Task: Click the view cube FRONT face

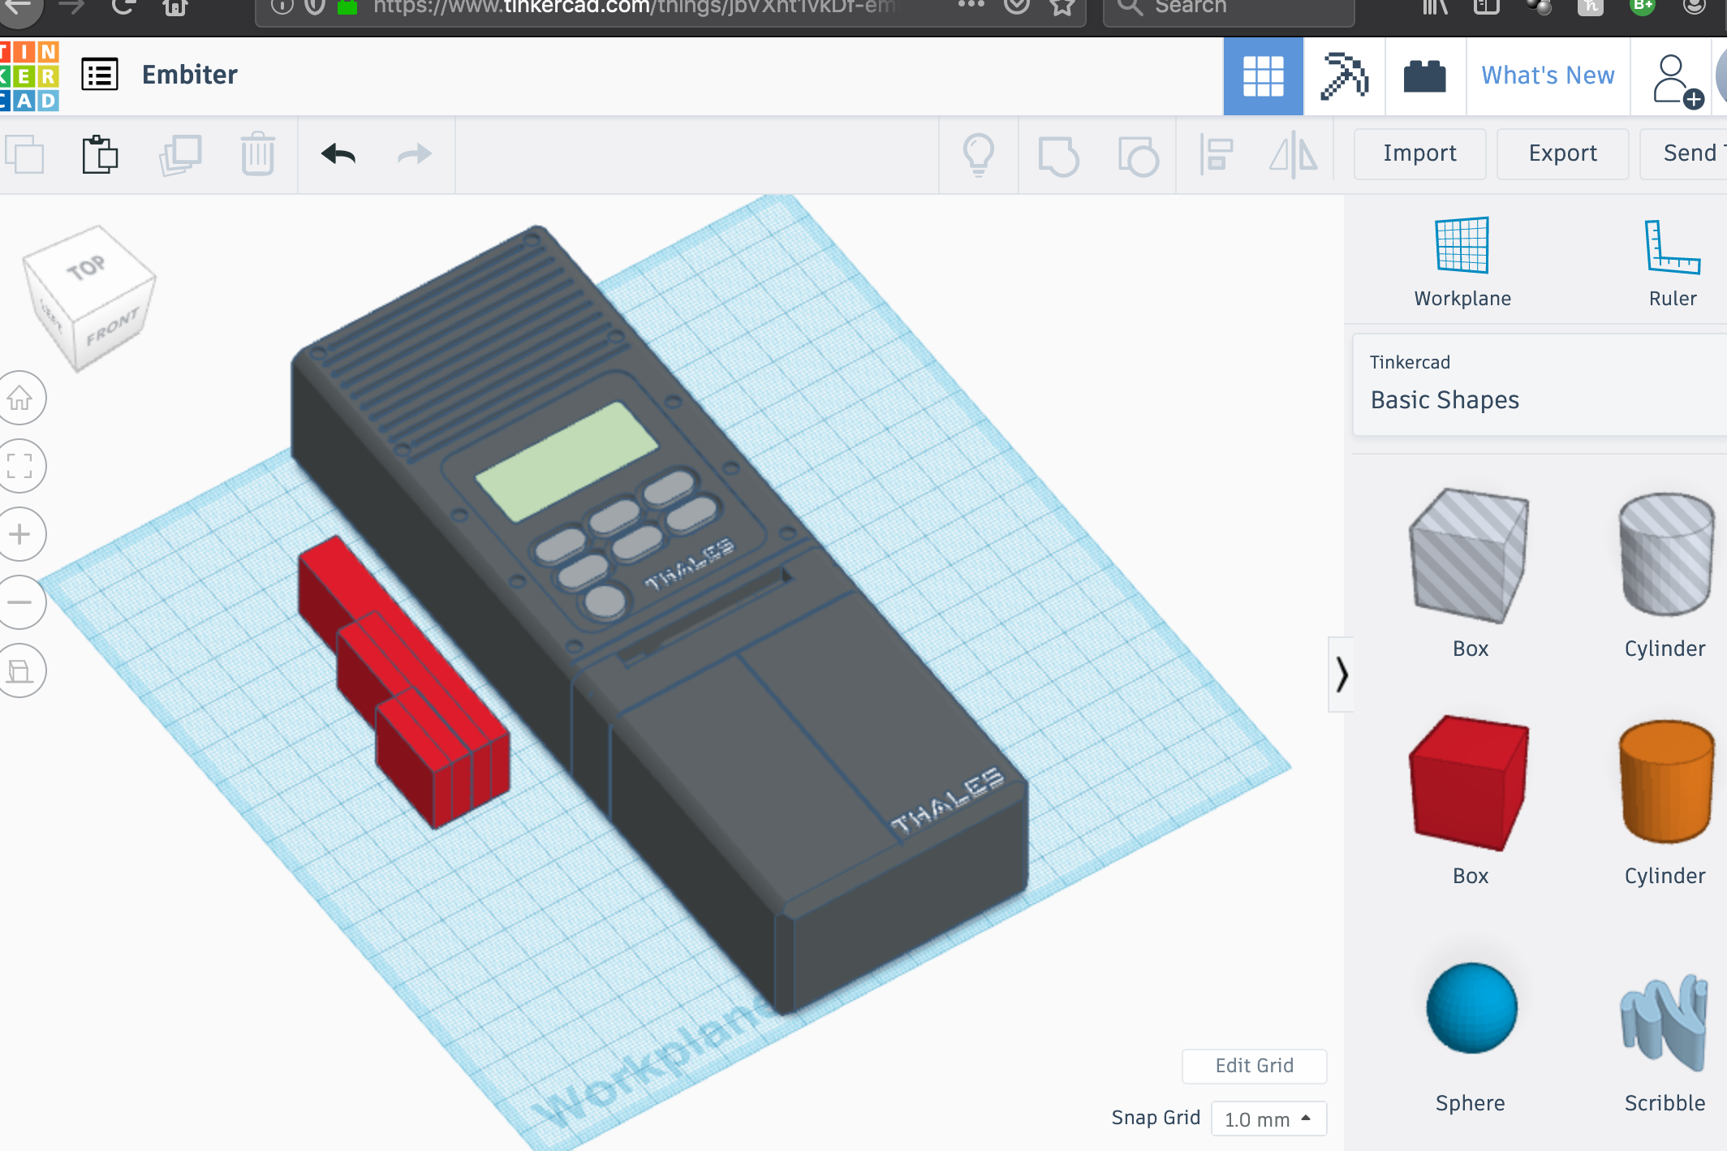Action: 112,325
